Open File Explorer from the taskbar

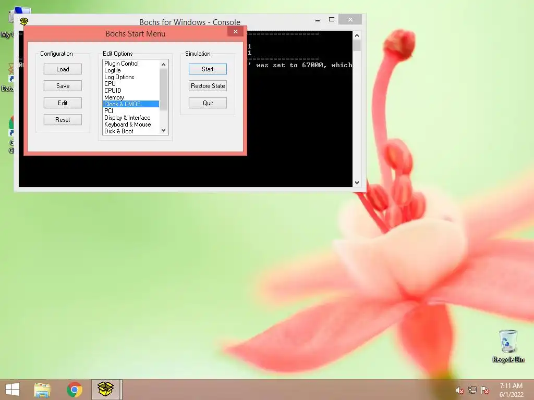click(42, 390)
